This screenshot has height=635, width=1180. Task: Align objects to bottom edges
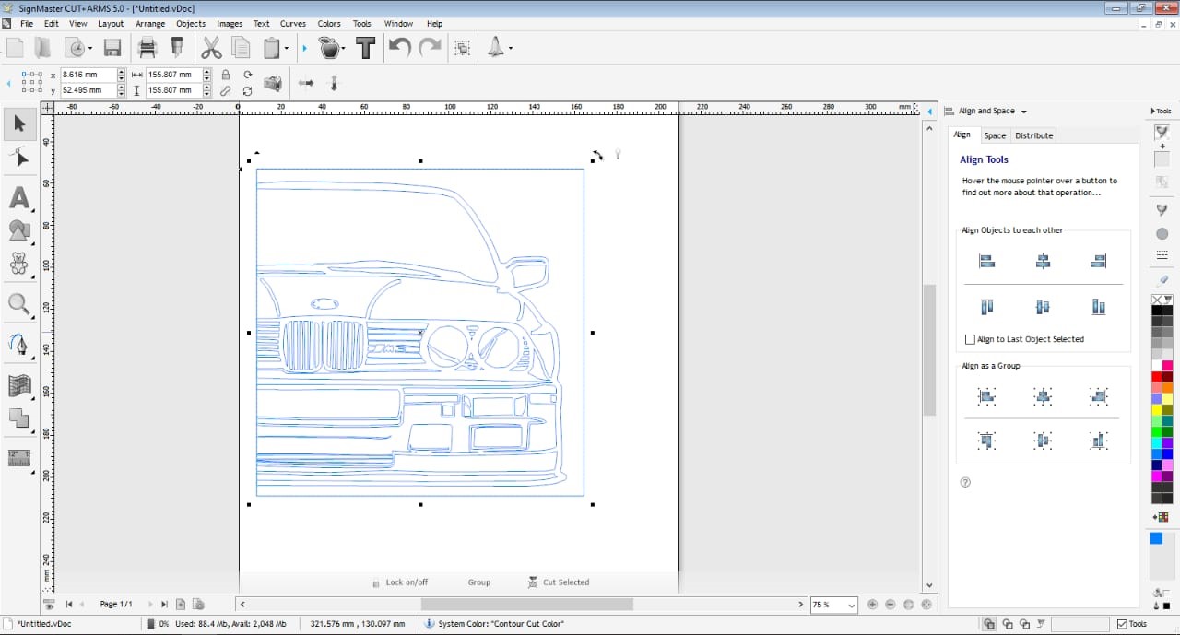(1098, 307)
